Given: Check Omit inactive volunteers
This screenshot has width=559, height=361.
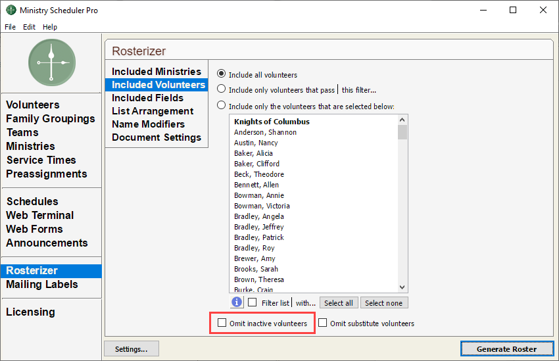Looking at the screenshot, I should (222, 322).
